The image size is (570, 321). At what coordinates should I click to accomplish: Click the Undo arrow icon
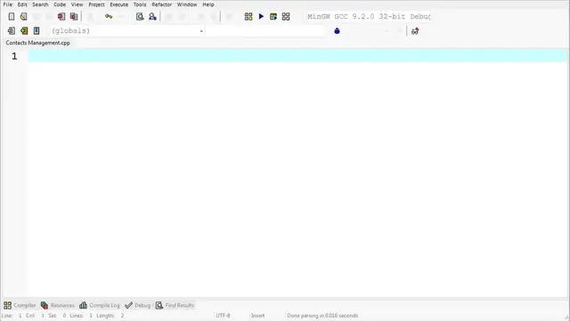pyautogui.click(x=109, y=16)
